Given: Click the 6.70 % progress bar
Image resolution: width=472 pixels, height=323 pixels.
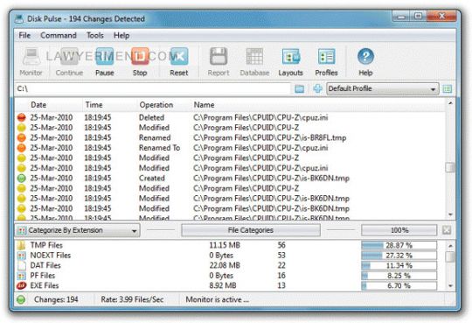Looking at the screenshot, I should pos(399,285).
